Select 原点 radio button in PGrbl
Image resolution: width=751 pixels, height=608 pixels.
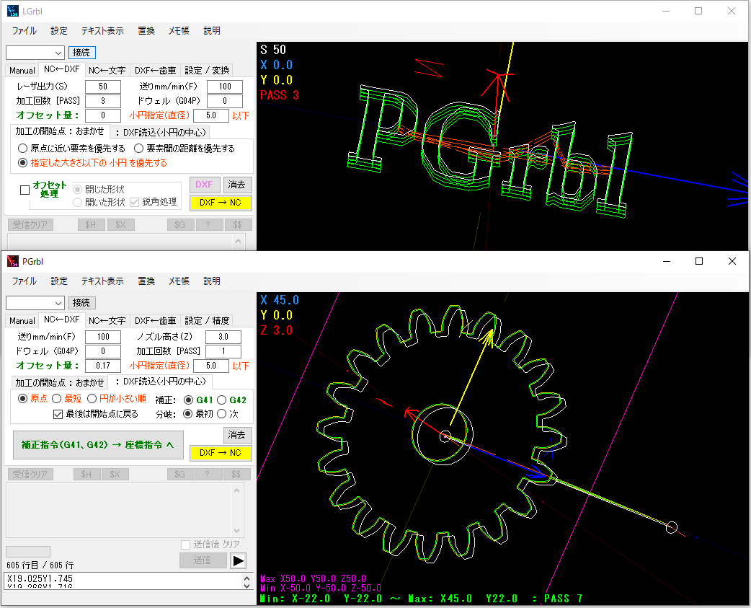22,399
